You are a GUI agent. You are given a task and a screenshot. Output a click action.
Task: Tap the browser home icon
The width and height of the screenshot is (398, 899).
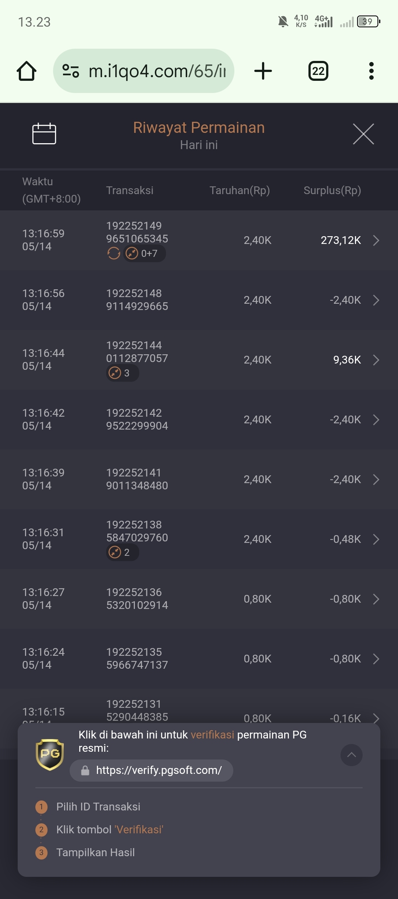27,71
